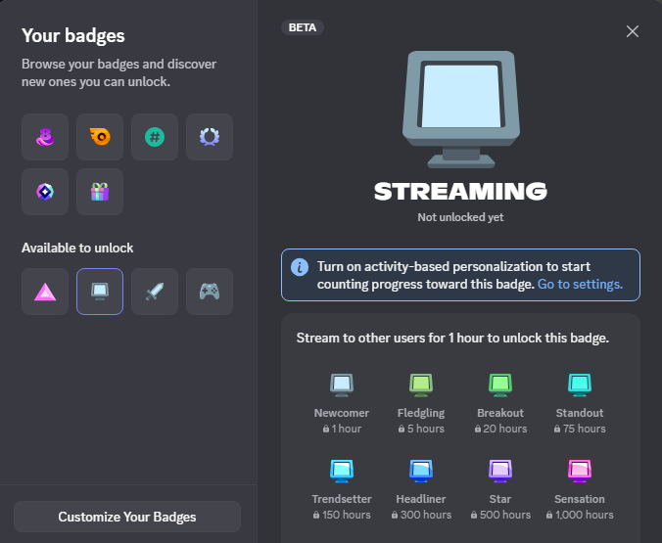662x543 pixels.
Task: Click the Trendsetter tier monitor icon
Action: [342, 471]
